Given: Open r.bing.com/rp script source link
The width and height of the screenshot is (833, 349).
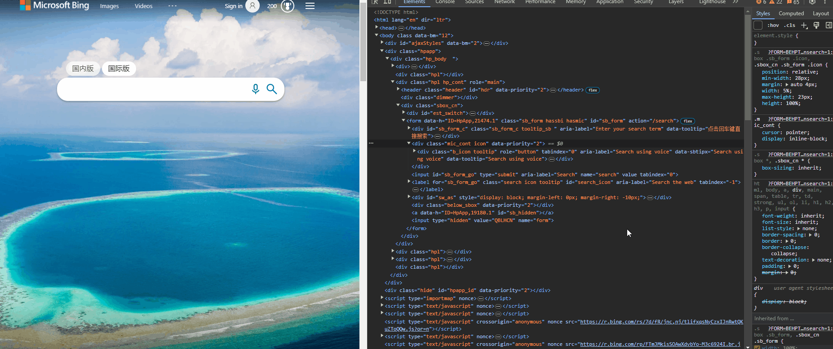Looking at the screenshot, I should tap(660, 344).
